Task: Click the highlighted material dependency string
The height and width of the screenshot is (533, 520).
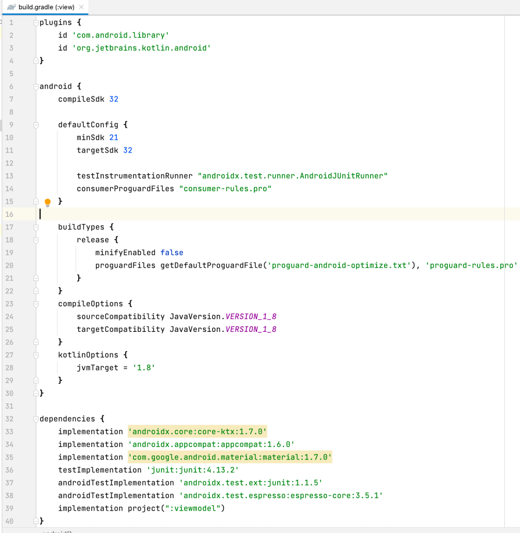Action: 230,457
